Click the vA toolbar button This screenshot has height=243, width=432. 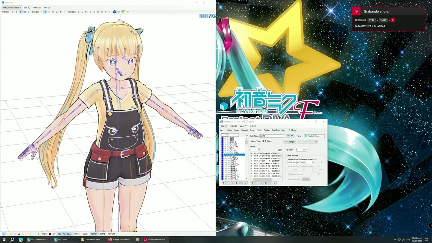pyautogui.click(x=118, y=12)
